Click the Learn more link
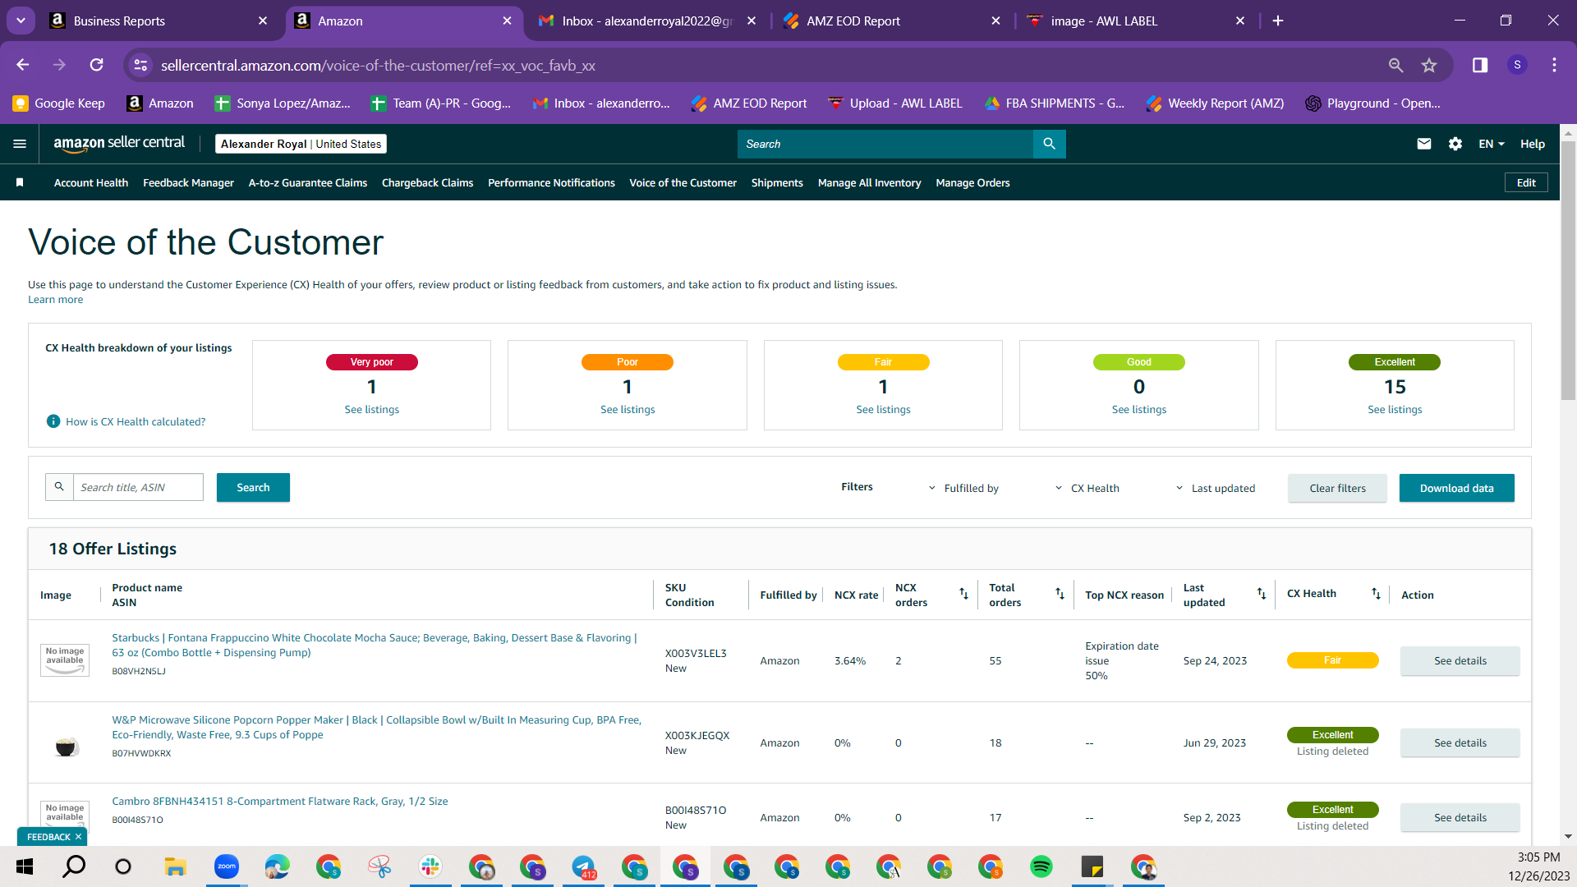1577x887 pixels. [x=55, y=299]
